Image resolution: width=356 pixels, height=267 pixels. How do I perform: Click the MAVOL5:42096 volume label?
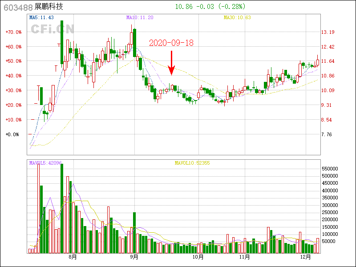[45, 163]
